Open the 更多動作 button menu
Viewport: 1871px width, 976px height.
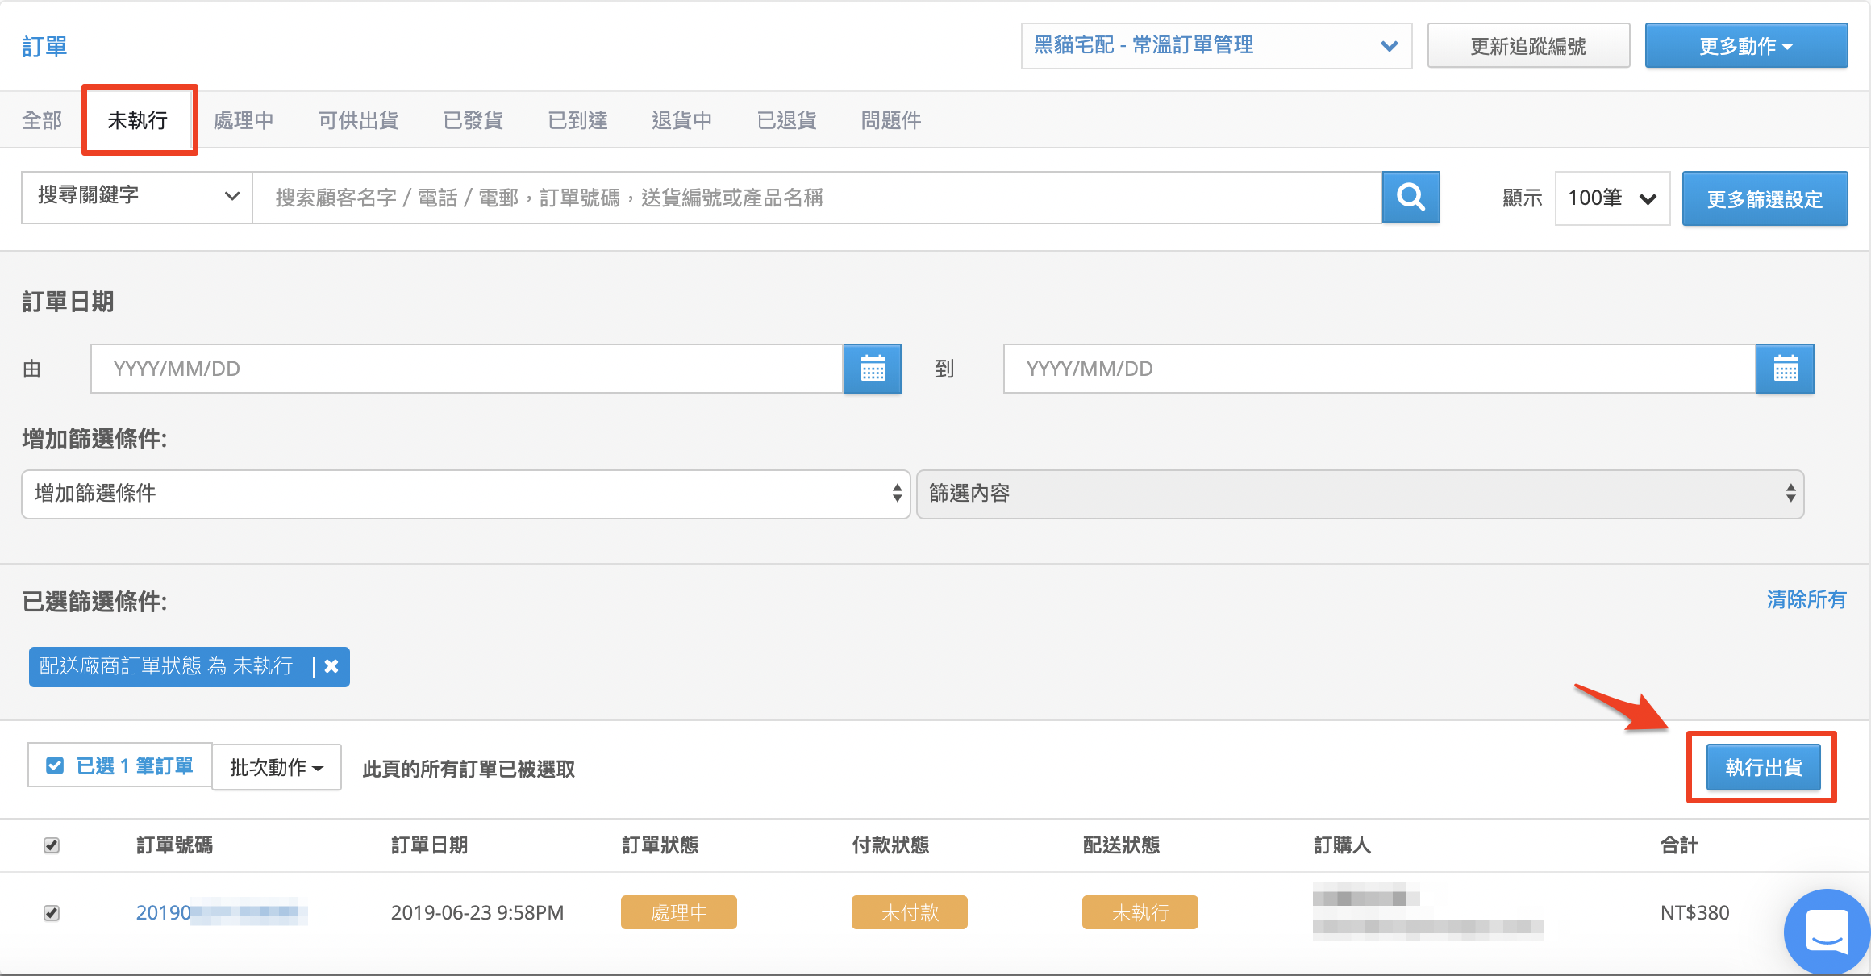tap(1746, 46)
